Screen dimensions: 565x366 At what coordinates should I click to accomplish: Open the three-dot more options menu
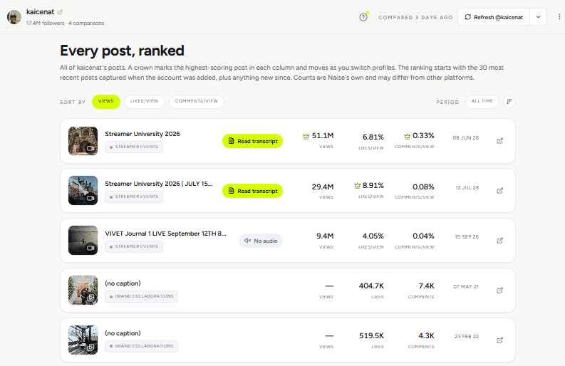tap(559, 17)
